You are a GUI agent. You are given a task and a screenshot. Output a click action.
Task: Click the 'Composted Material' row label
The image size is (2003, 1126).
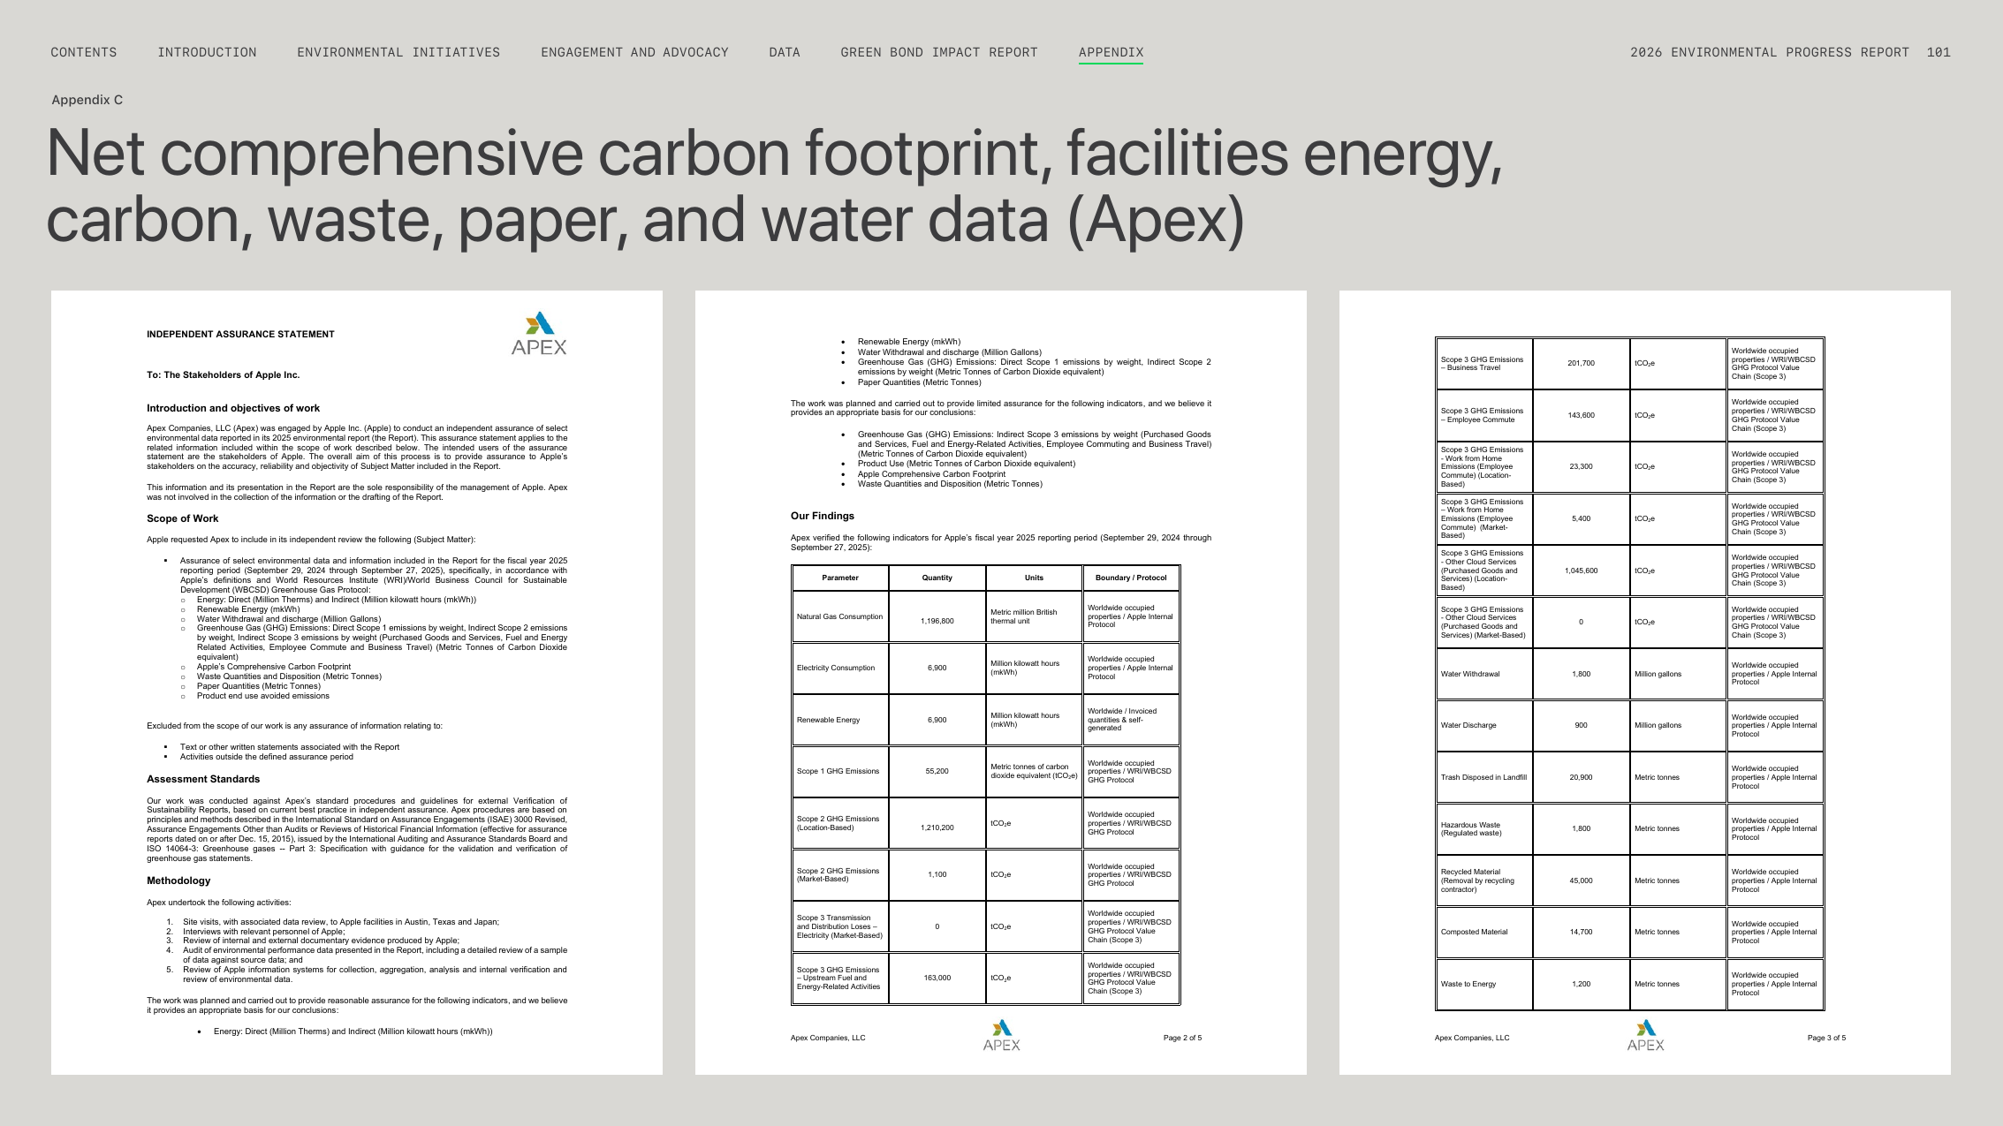(x=1475, y=932)
